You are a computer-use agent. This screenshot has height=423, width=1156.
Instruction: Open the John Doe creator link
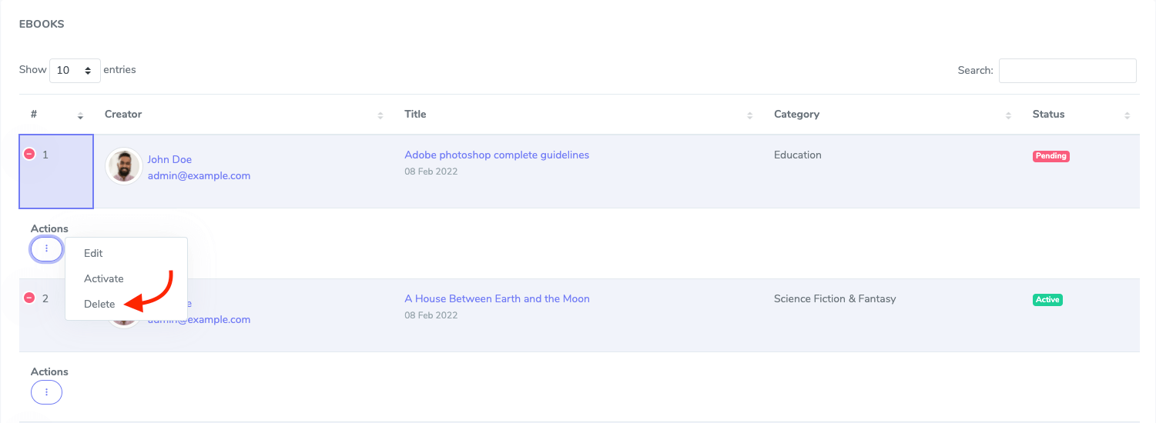coord(169,159)
